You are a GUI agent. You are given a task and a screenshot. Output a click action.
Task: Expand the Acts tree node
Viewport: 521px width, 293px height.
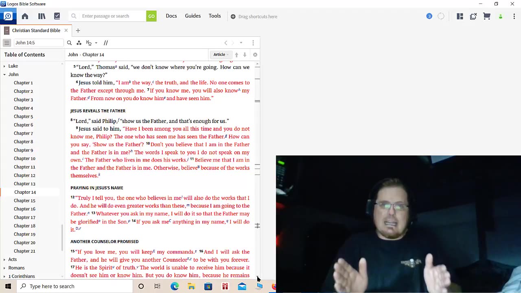[4, 260]
